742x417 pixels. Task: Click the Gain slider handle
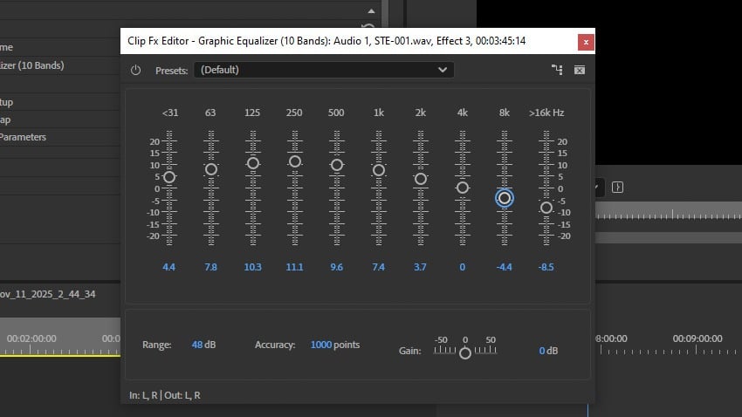point(465,353)
